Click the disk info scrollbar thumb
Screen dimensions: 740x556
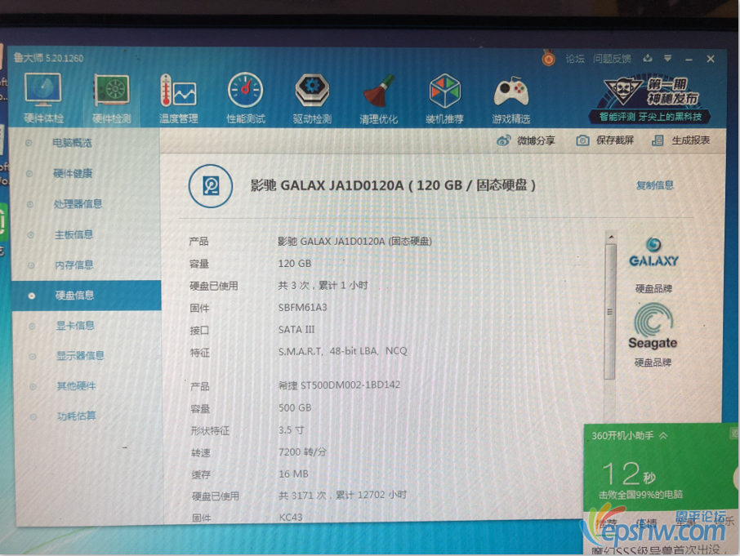(610, 311)
